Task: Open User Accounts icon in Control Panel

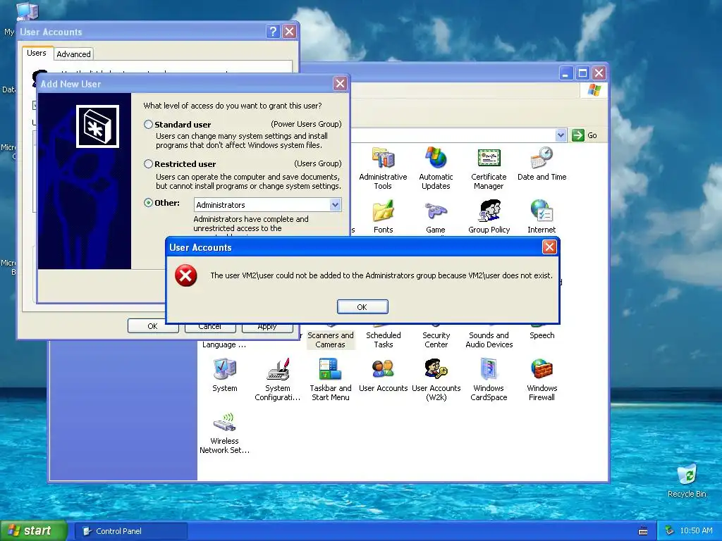Action: 383,375
